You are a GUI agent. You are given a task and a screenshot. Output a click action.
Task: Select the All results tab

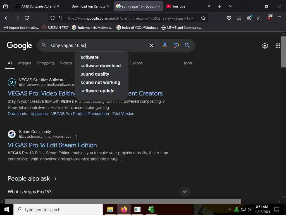pyautogui.click(x=10, y=63)
